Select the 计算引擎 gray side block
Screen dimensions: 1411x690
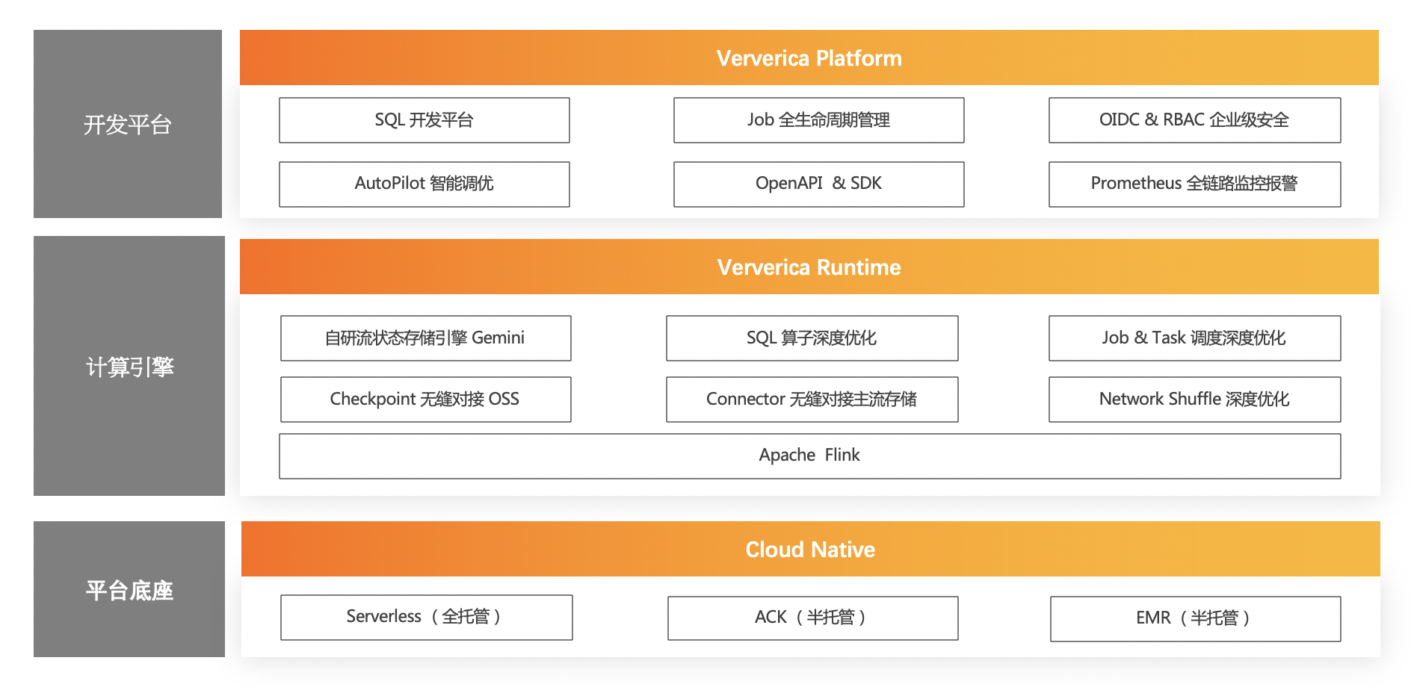(x=129, y=366)
